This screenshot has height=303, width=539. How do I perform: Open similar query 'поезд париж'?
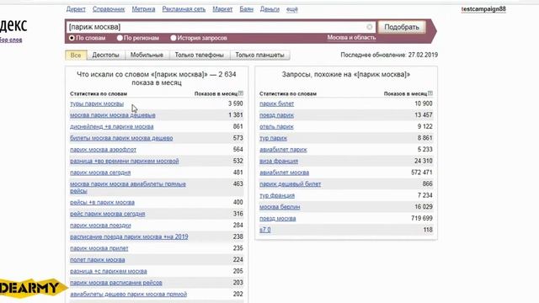pos(277,115)
